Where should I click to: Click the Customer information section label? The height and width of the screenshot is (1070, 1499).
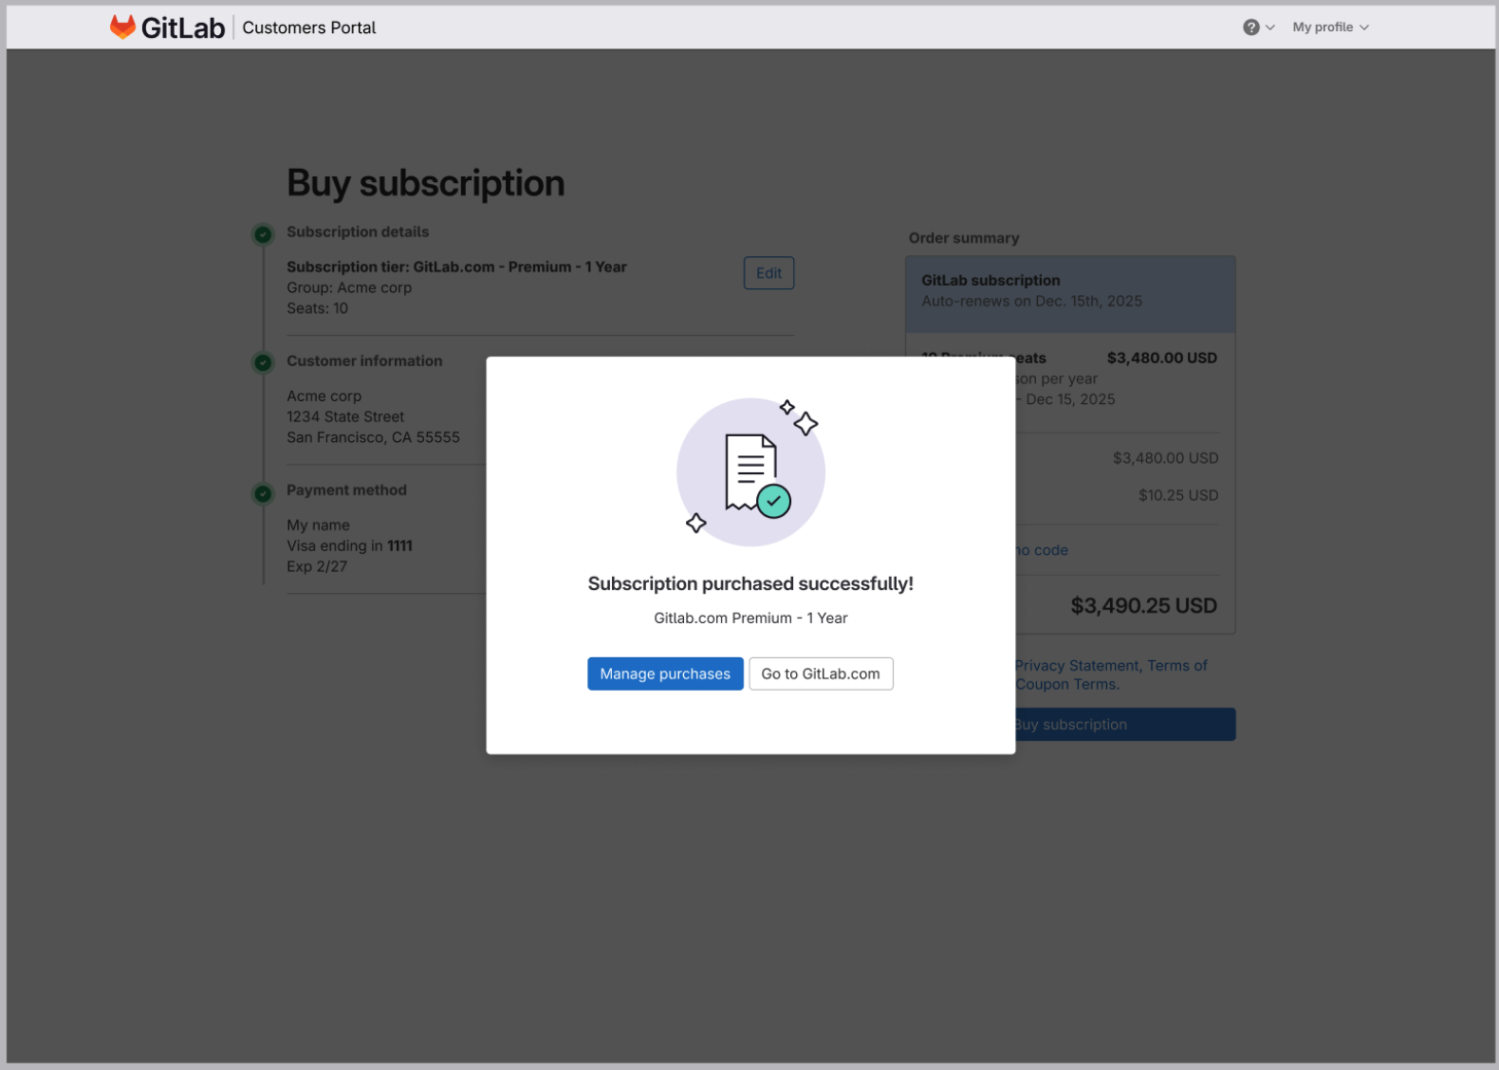(x=364, y=361)
